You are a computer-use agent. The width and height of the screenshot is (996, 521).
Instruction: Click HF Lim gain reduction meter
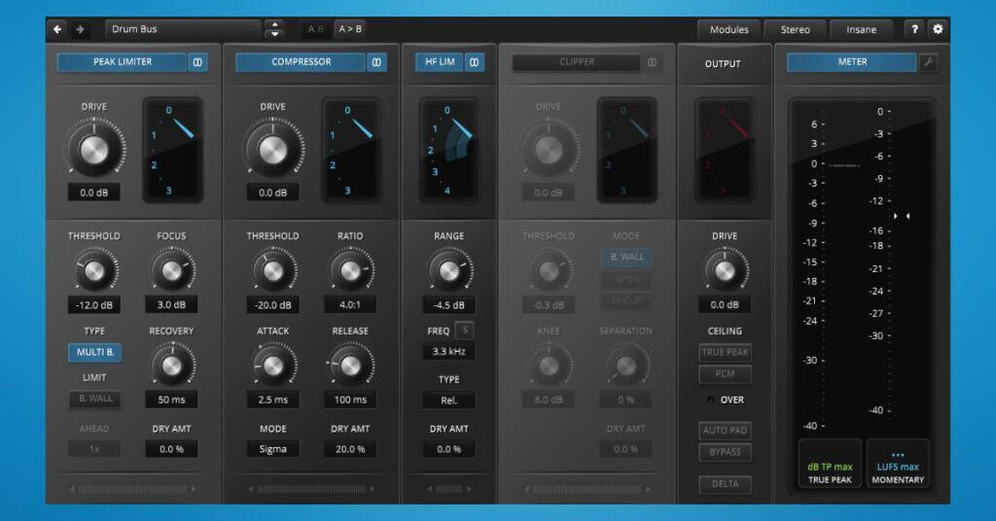tap(449, 151)
